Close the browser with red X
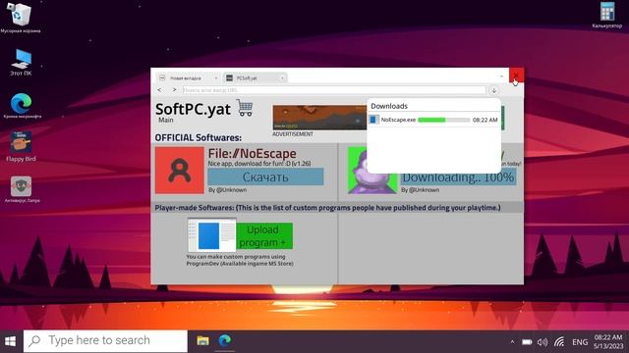This screenshot has height=353, width=629. pos(516,76)
